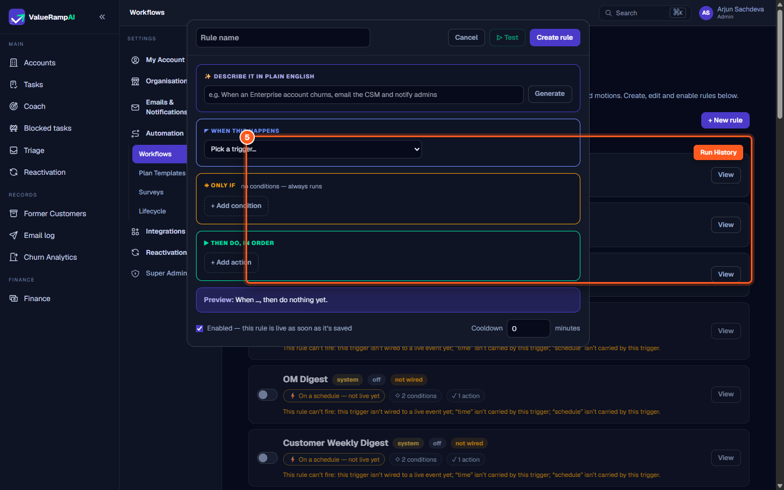Screen dimensions: 784x490
Task: Click the Rule name input field
Action: point(283,38)
